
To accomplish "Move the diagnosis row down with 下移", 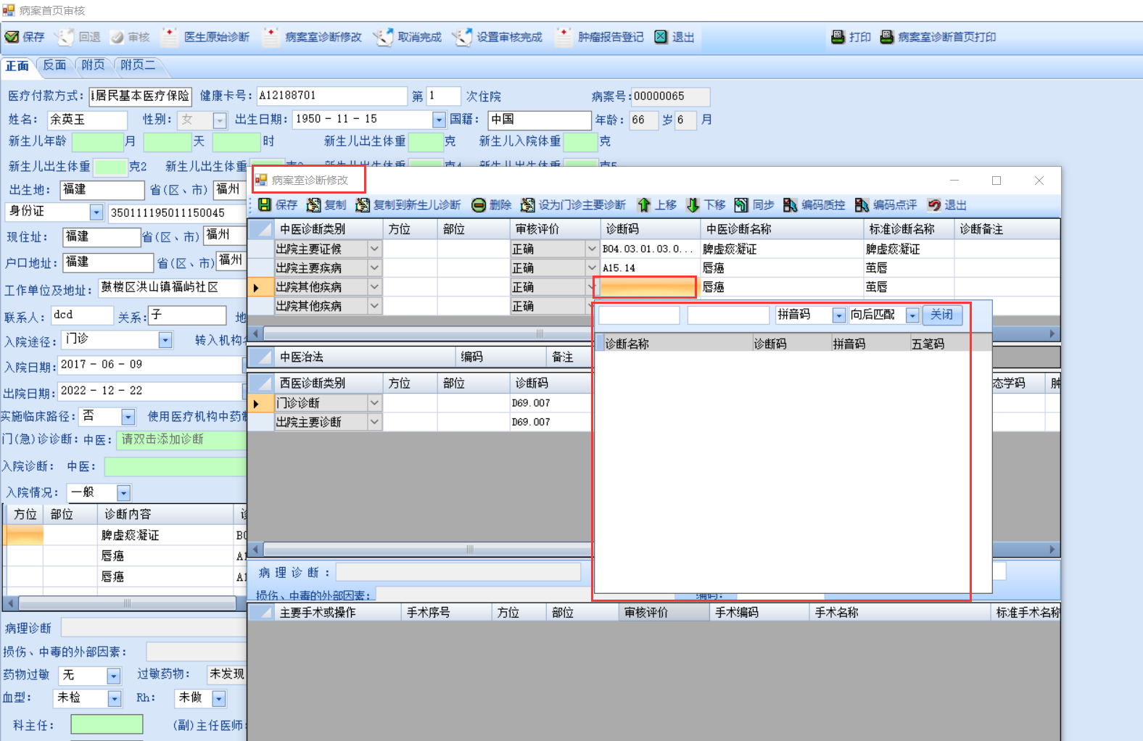I will [x=706, y=205].
